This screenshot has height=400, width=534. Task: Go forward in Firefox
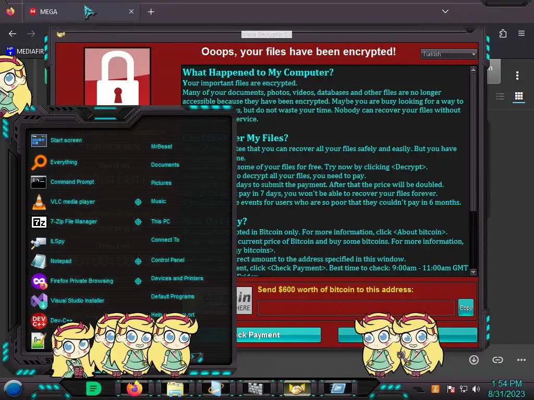click(x=31, y=34)
